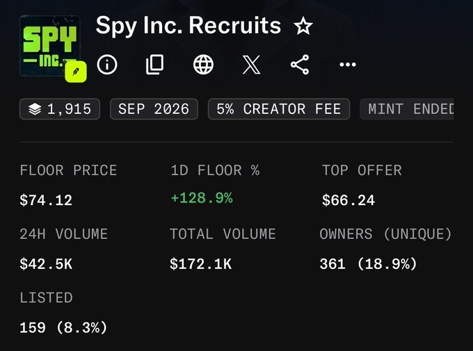The image size is (473, 351).
Task: Click the 1,915 items count chip
Action: [x=60, y=109]
